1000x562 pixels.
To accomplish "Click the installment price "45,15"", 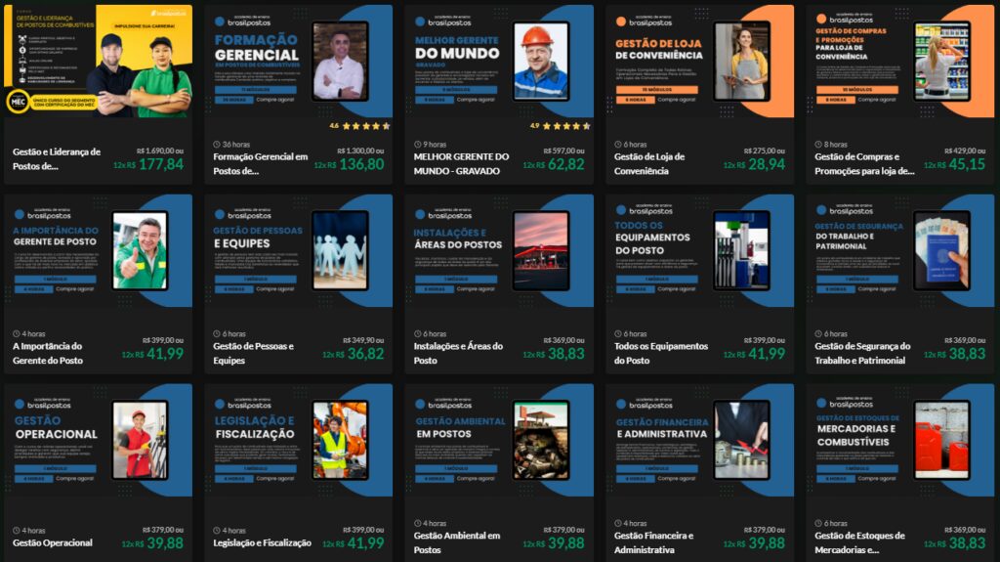I will click(967, 164).
